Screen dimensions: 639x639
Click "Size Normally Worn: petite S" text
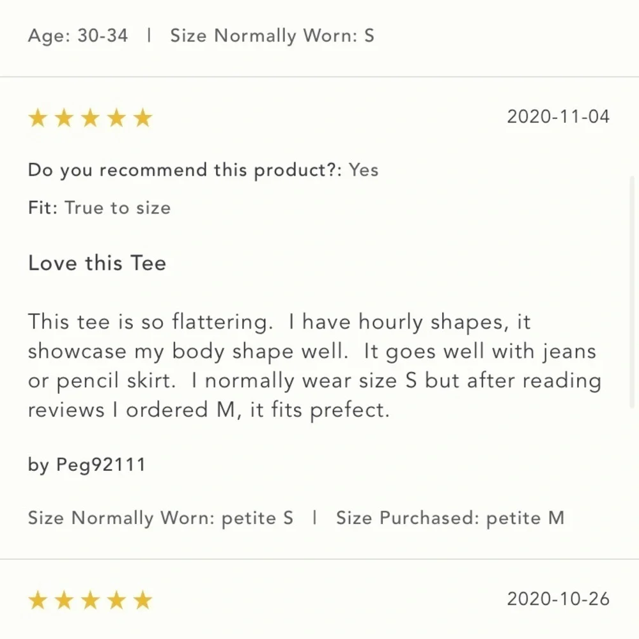tap(160, 518)
